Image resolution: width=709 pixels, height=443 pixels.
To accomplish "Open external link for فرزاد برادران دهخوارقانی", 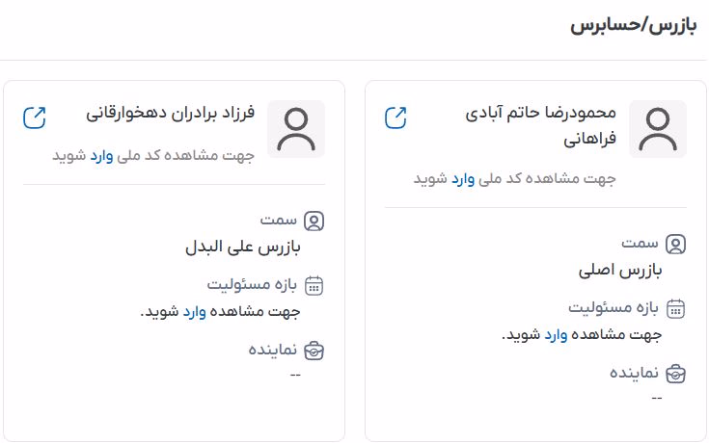I will click(x=34, y=117).
